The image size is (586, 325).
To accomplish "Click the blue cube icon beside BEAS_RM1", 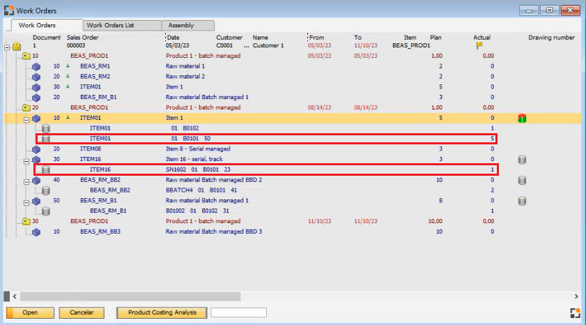I will coord(36,66).
